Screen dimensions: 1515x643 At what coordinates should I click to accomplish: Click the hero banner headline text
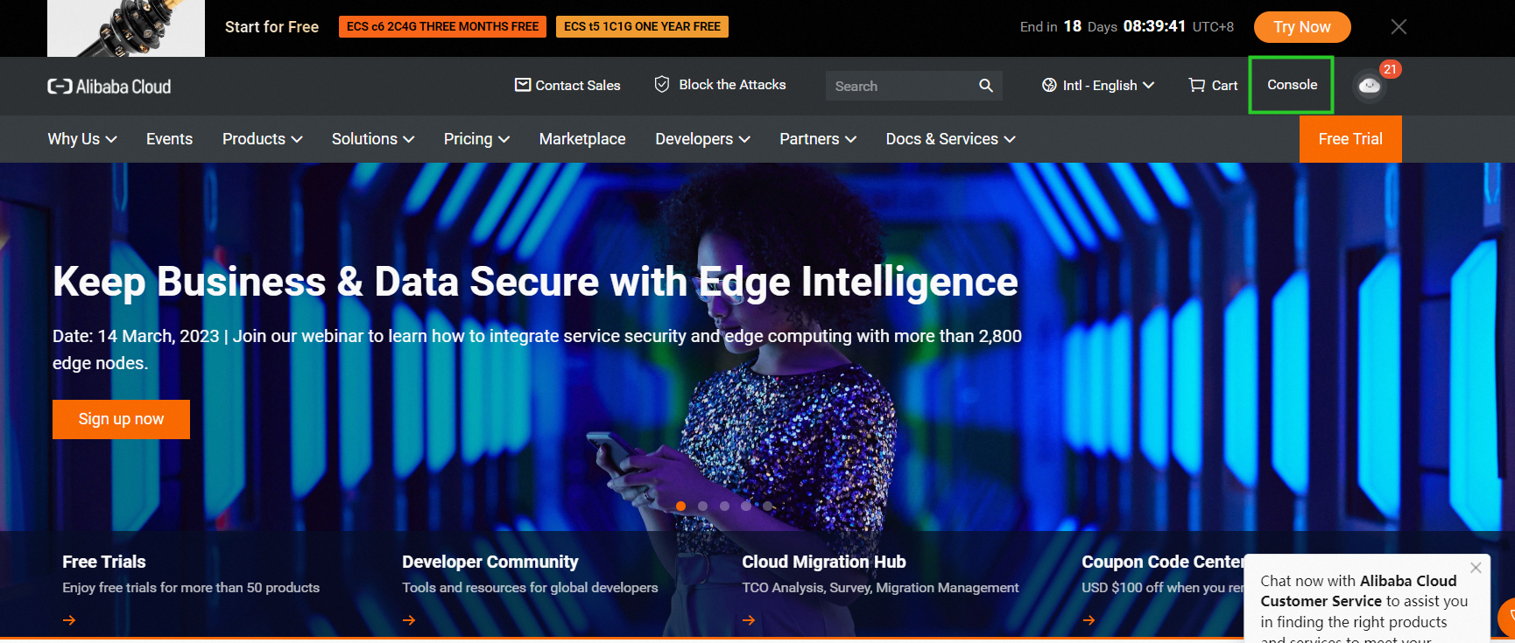click(535, 282)
